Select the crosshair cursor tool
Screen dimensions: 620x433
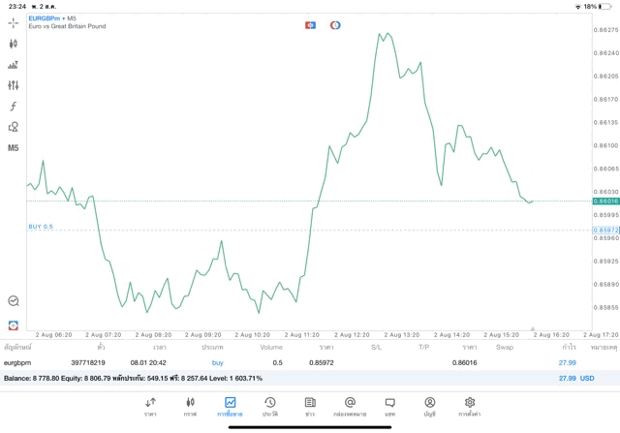click(x=14, y=22)
